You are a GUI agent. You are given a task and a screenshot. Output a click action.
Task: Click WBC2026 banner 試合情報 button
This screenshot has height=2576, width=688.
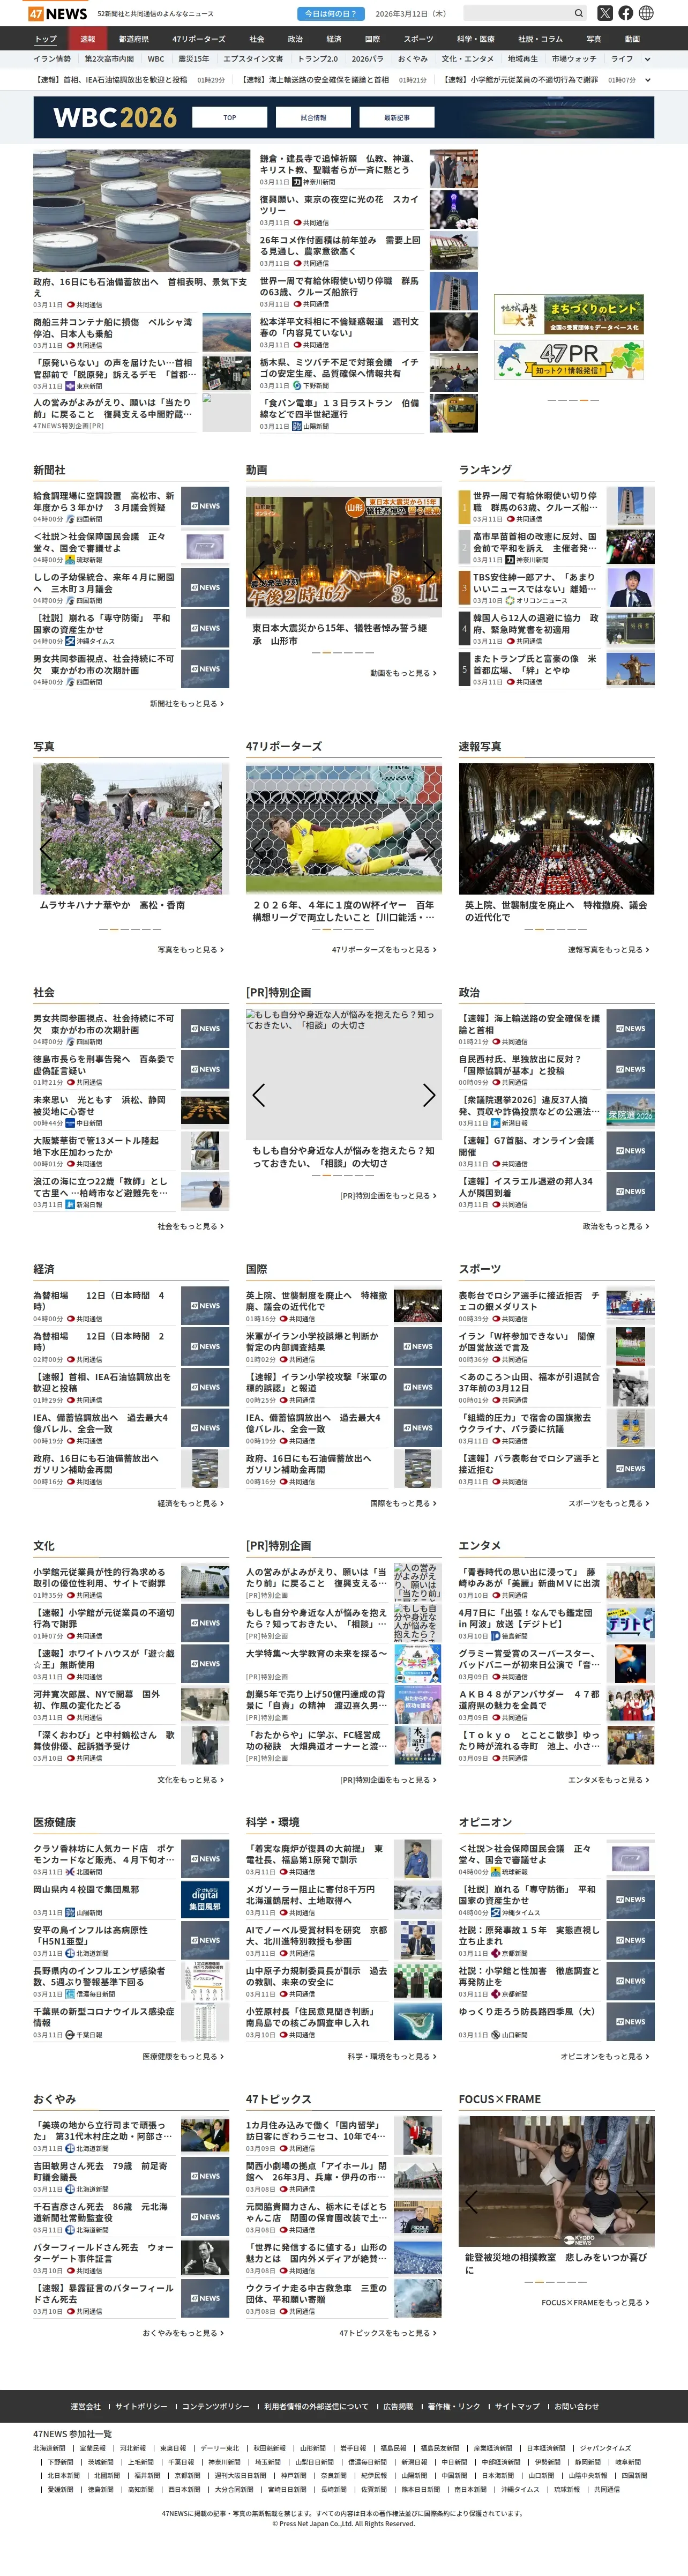[x=313, y=117]
